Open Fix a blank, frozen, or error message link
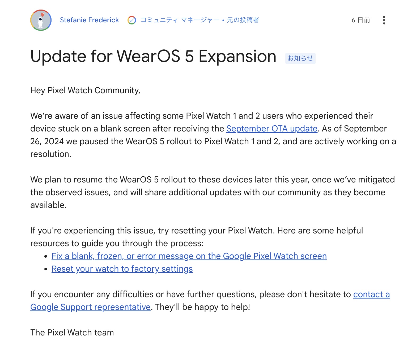 [189, 256]
